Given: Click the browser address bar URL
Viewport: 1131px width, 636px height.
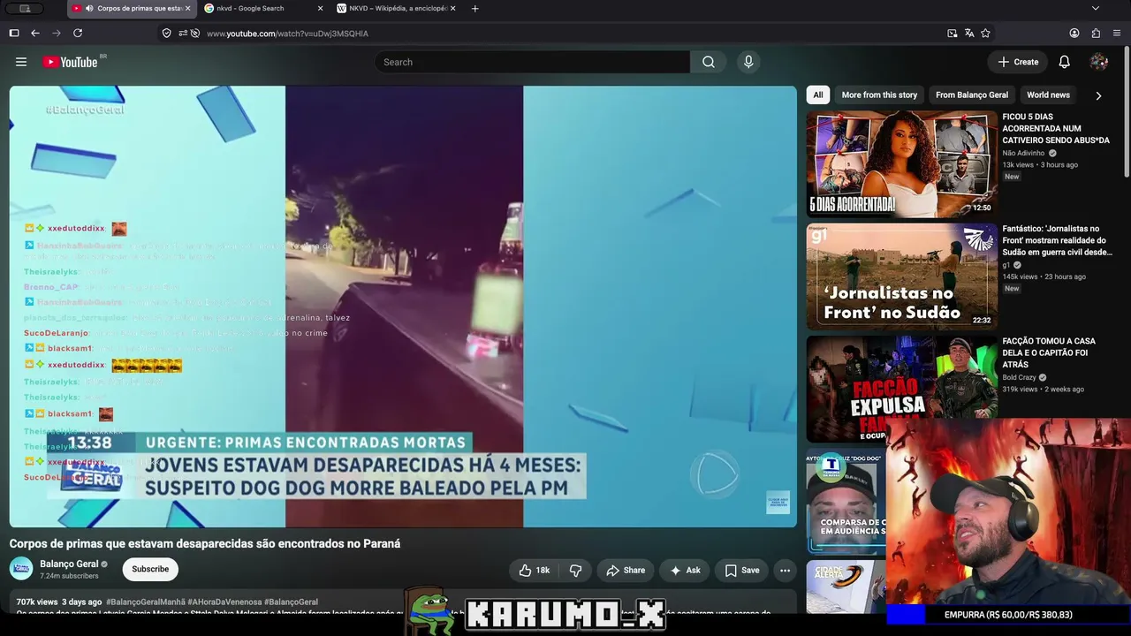Looking at the screenshot, I should [x=287, y=34].
